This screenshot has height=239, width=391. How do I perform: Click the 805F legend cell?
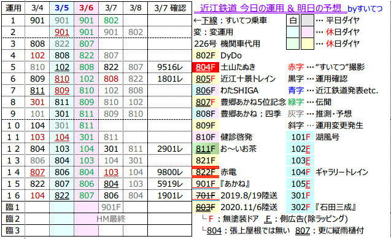click(206, 79)
